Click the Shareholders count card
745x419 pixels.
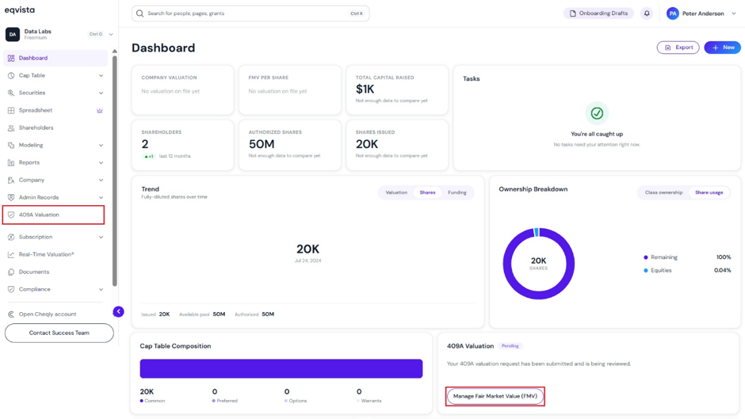(182, 145)
